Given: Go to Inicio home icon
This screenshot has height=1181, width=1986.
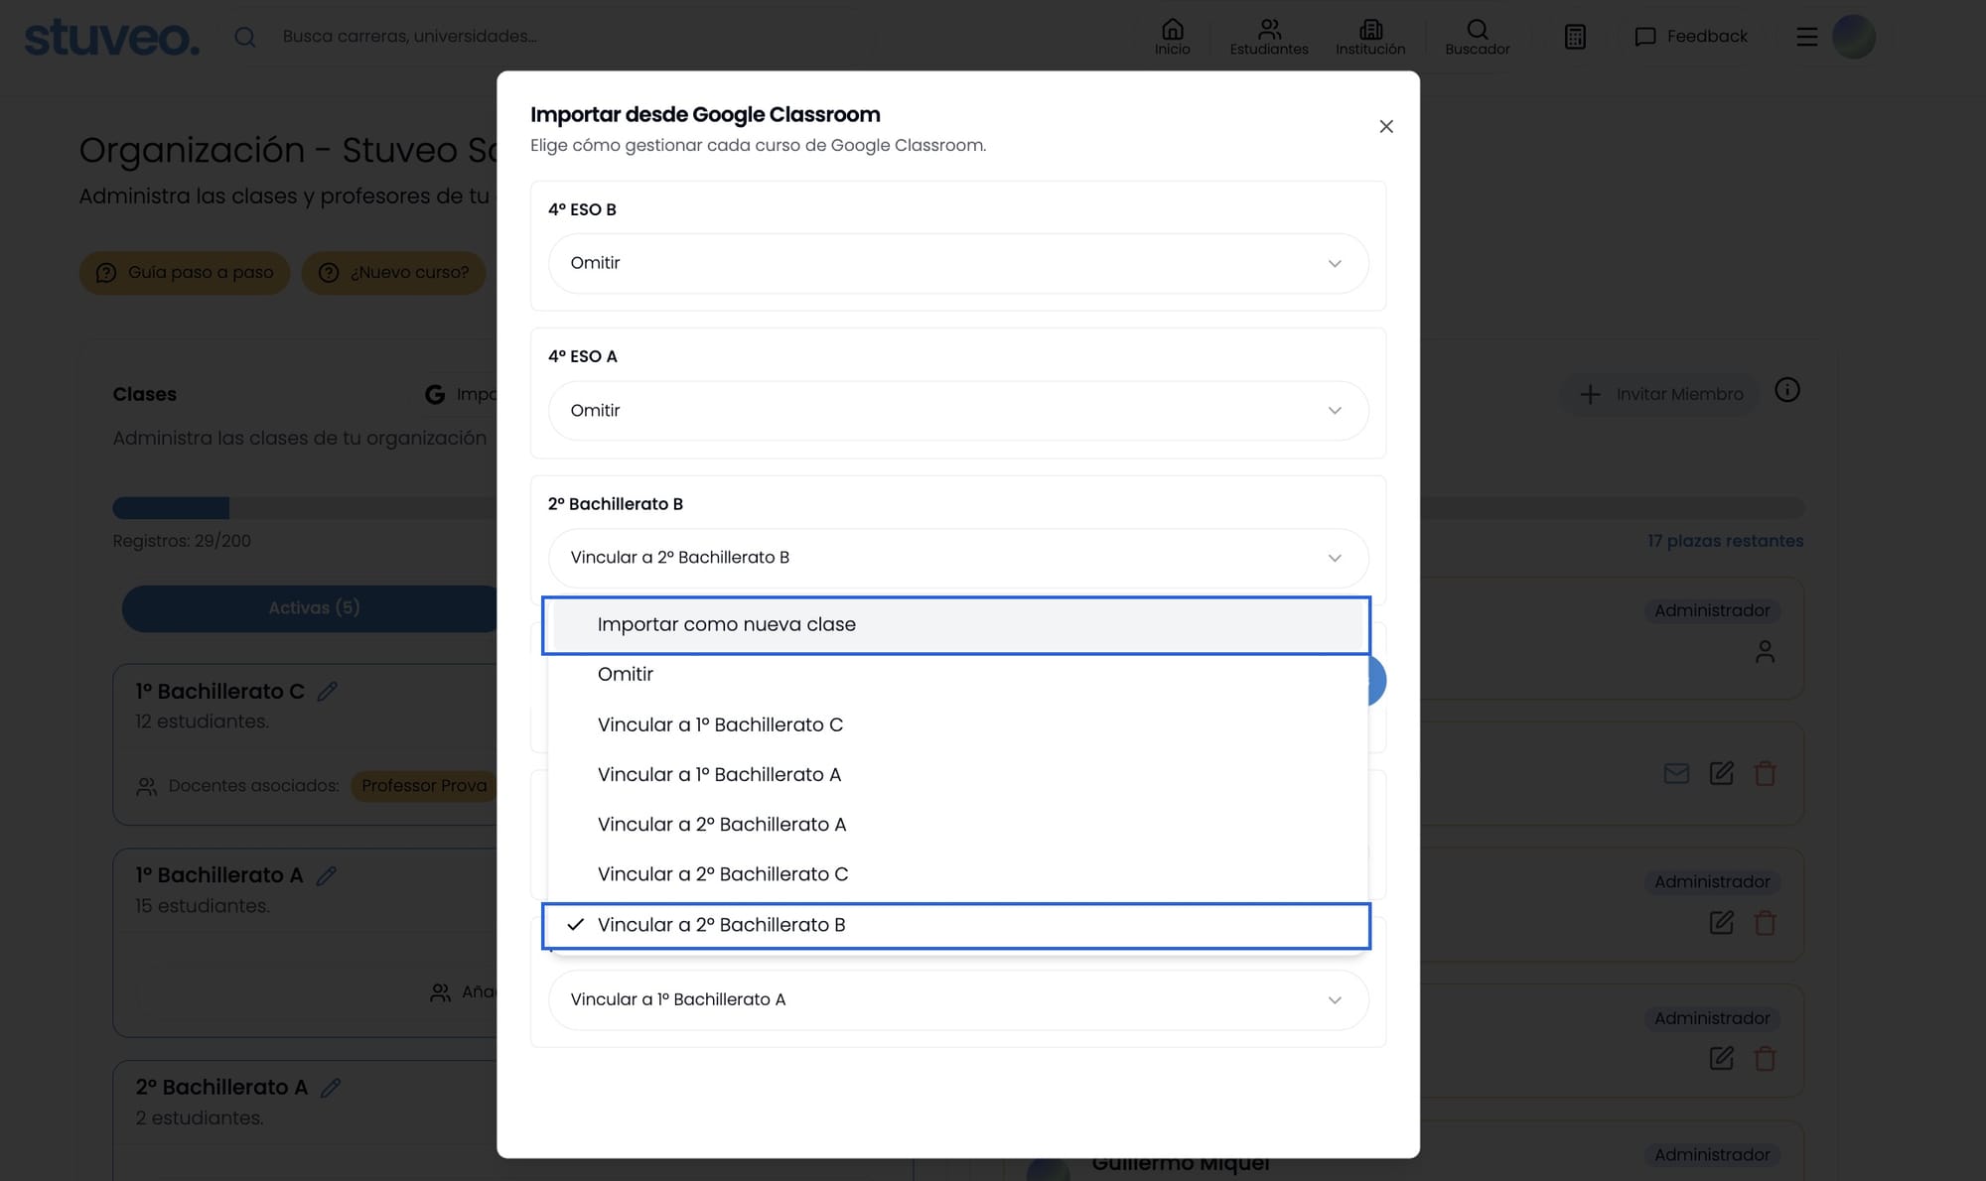Looking at the screenshot, I should [x=1173, y=37].
